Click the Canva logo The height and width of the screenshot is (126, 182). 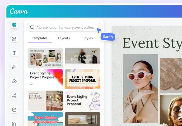pyautogui.click(x=19, y=12)
